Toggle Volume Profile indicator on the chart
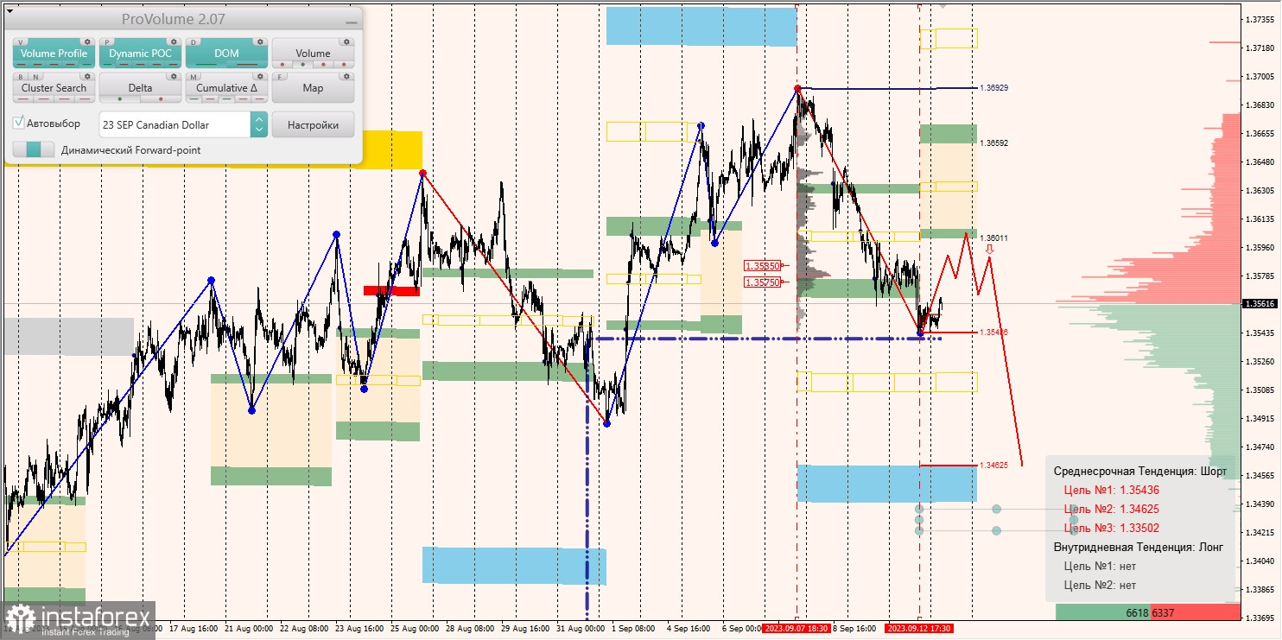The height and width of the screenshot is (640, 1282). point(54,54)
